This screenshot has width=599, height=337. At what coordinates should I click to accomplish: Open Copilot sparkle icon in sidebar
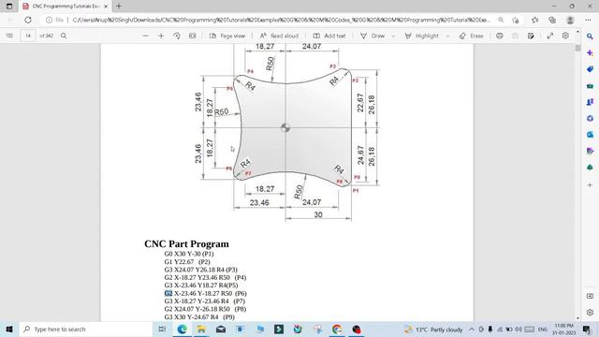[590, 52]
